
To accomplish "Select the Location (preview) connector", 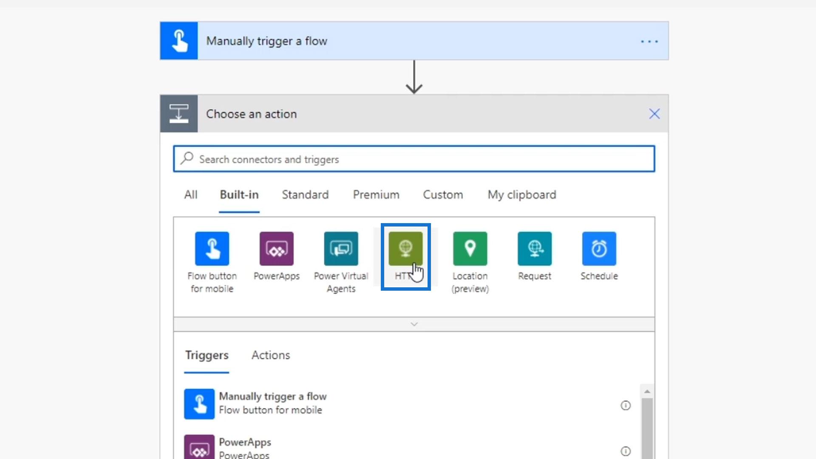I will tap(470, 249).
